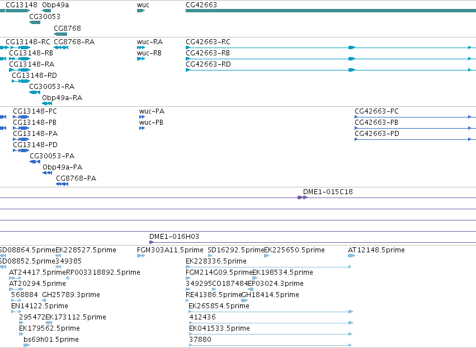This screenshot has width=476, height=348.
Task: Select protein CG42663-PC
Action: tap(377, 111)
